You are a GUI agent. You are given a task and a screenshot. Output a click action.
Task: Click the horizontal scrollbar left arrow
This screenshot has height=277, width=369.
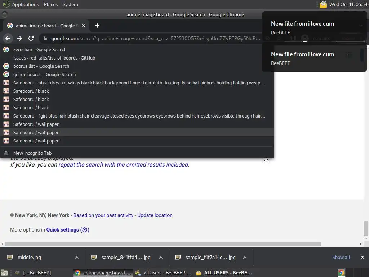3,244
